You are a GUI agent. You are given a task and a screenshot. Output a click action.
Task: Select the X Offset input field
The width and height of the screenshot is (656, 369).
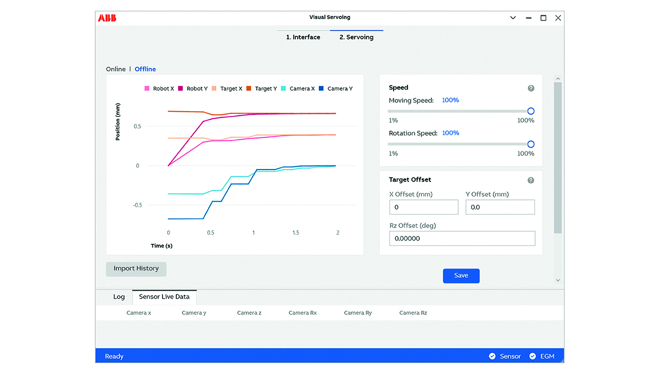tap(423, 207)
